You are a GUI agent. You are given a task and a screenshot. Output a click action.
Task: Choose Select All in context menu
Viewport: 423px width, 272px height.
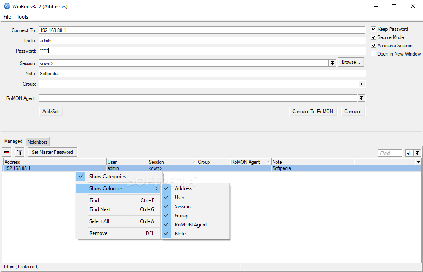tap(99, 221)
